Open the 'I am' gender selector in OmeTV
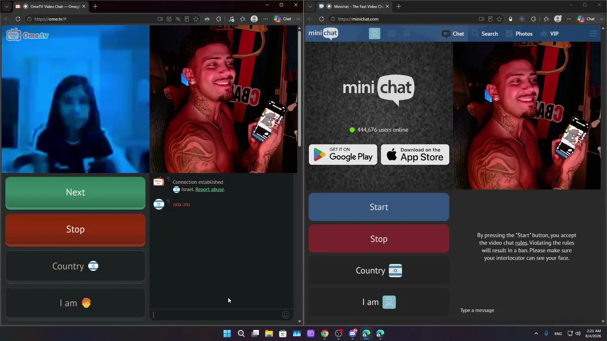 [75, 303]
